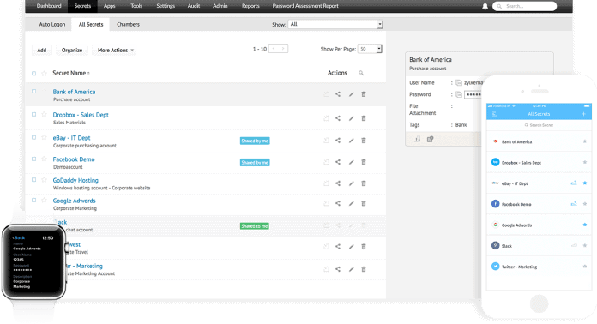The width and height of the screenshot is (597, 324).
Task: Share the Facebook Demo secret
Action: point(338,162)
